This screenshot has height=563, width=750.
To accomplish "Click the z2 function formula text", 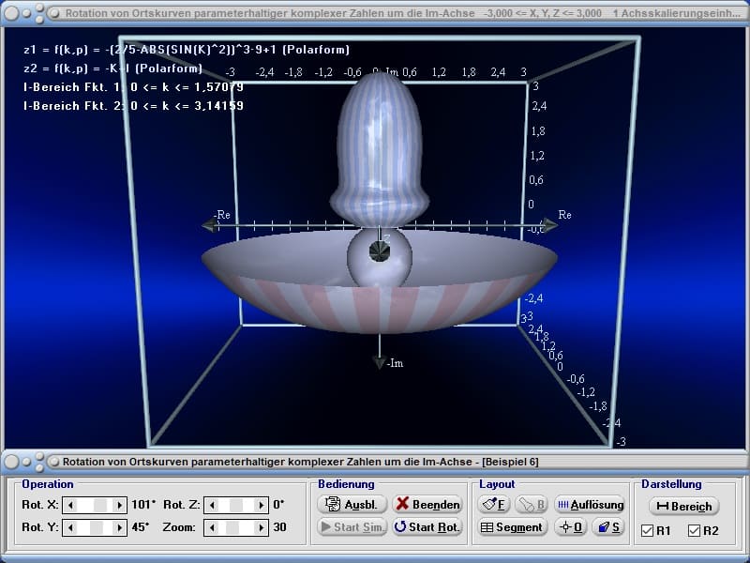I will [112, 68].
